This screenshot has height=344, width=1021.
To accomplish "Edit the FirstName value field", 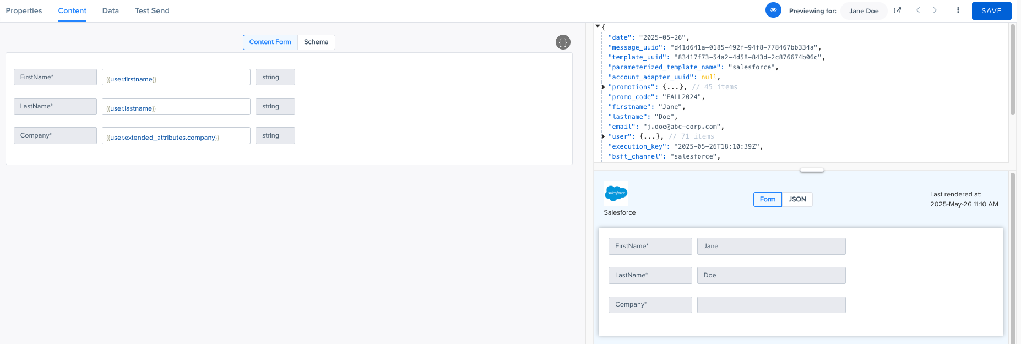I will tap(176, 77).
